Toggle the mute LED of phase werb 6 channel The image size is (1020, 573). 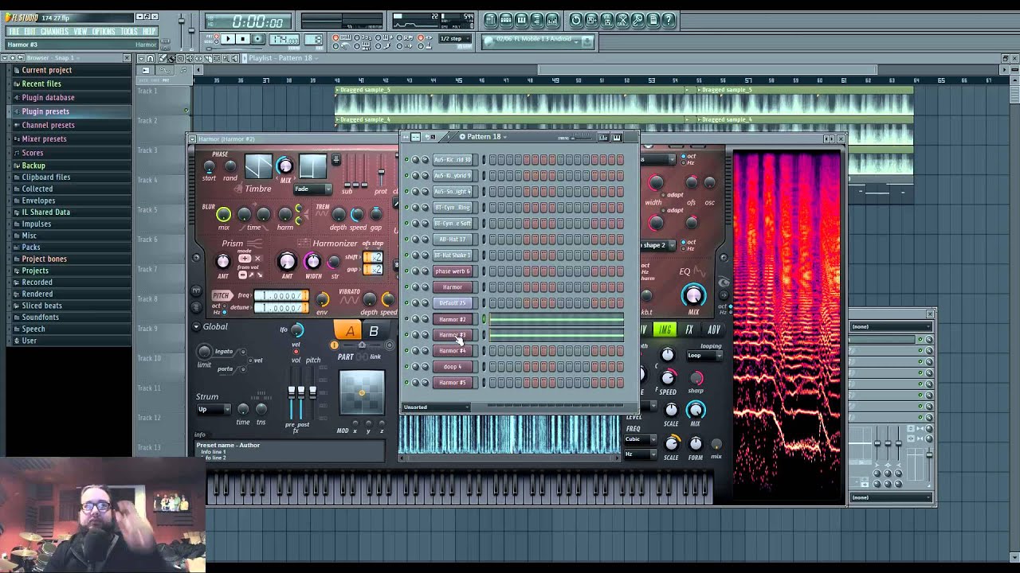[406, 271]
